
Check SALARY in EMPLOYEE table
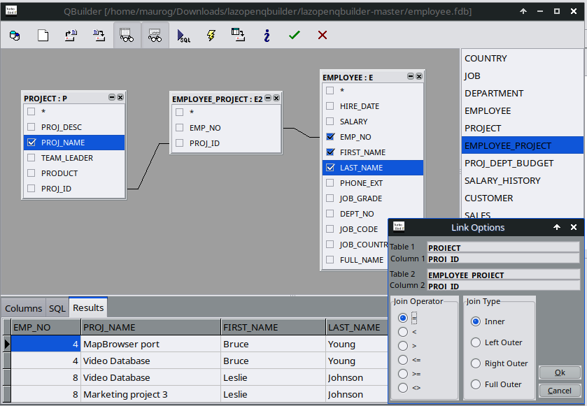coord(330,121)
